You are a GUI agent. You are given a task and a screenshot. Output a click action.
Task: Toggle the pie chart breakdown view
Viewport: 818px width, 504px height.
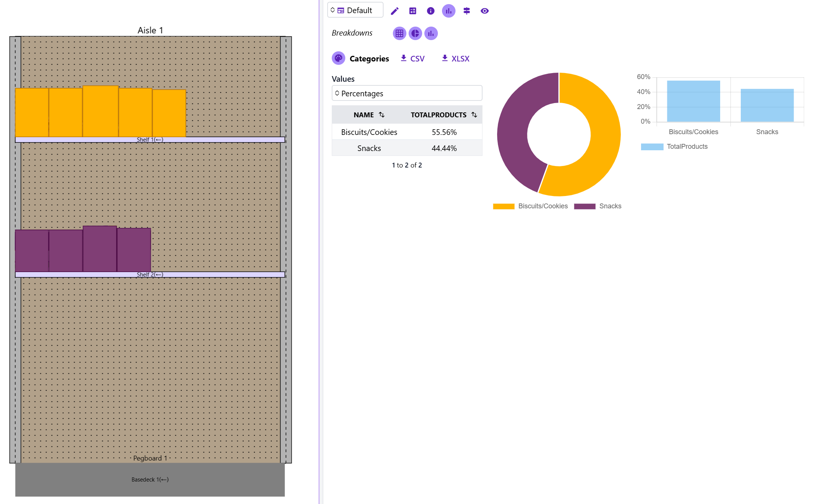pyautogui.click(x=415, y=33)
